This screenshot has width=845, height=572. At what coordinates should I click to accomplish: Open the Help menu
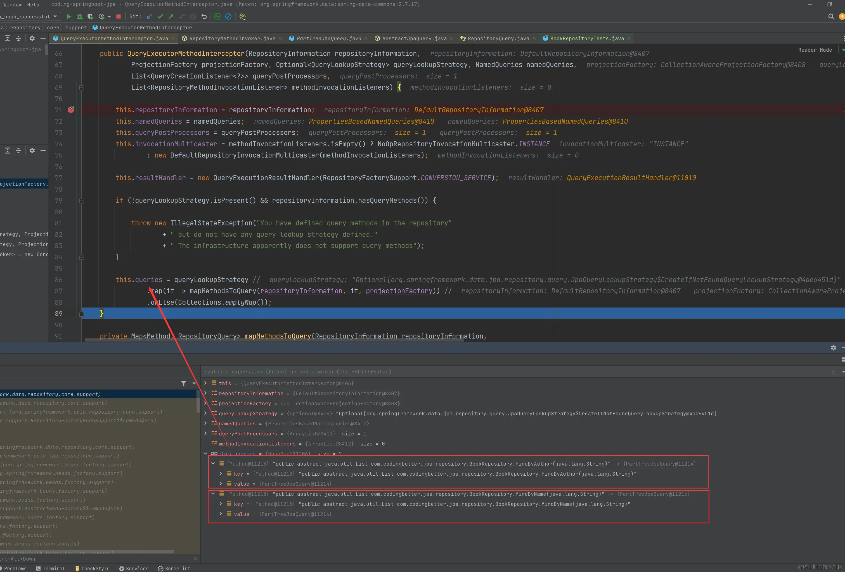(x=33, y=4)
